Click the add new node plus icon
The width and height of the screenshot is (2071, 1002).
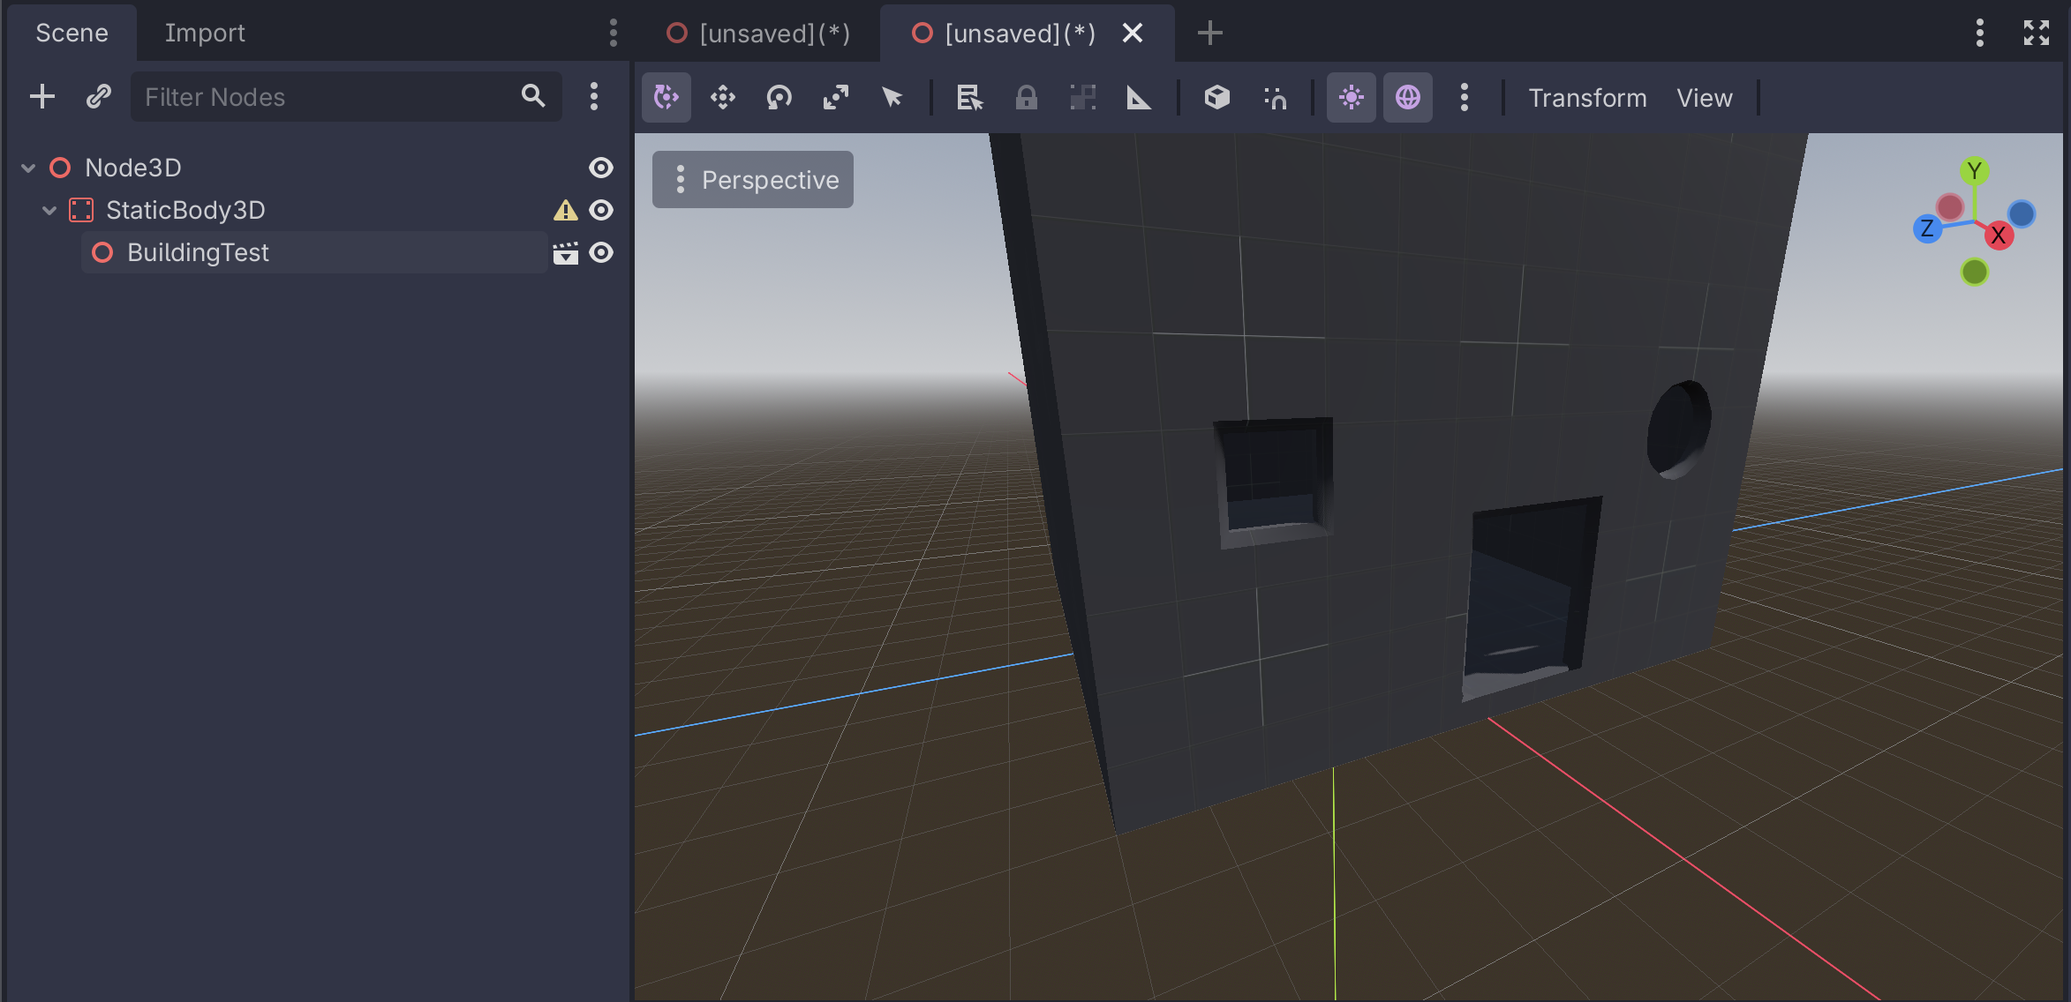41,96
